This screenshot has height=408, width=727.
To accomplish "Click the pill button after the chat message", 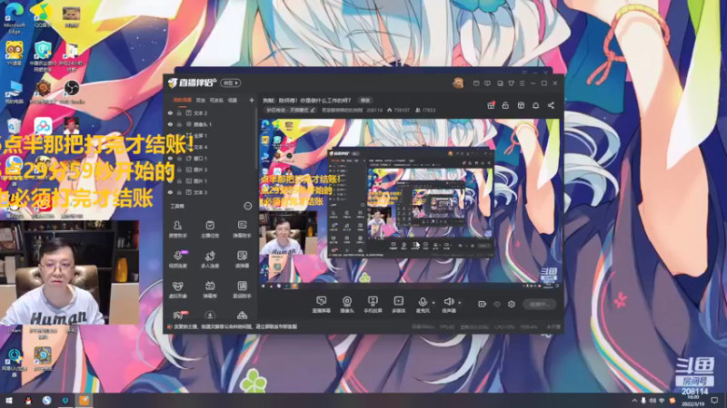I will [365, 100].
